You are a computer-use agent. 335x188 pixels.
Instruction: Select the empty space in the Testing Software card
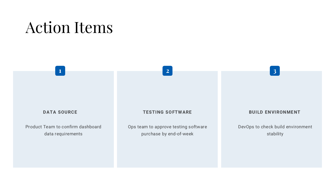point(167,153)
